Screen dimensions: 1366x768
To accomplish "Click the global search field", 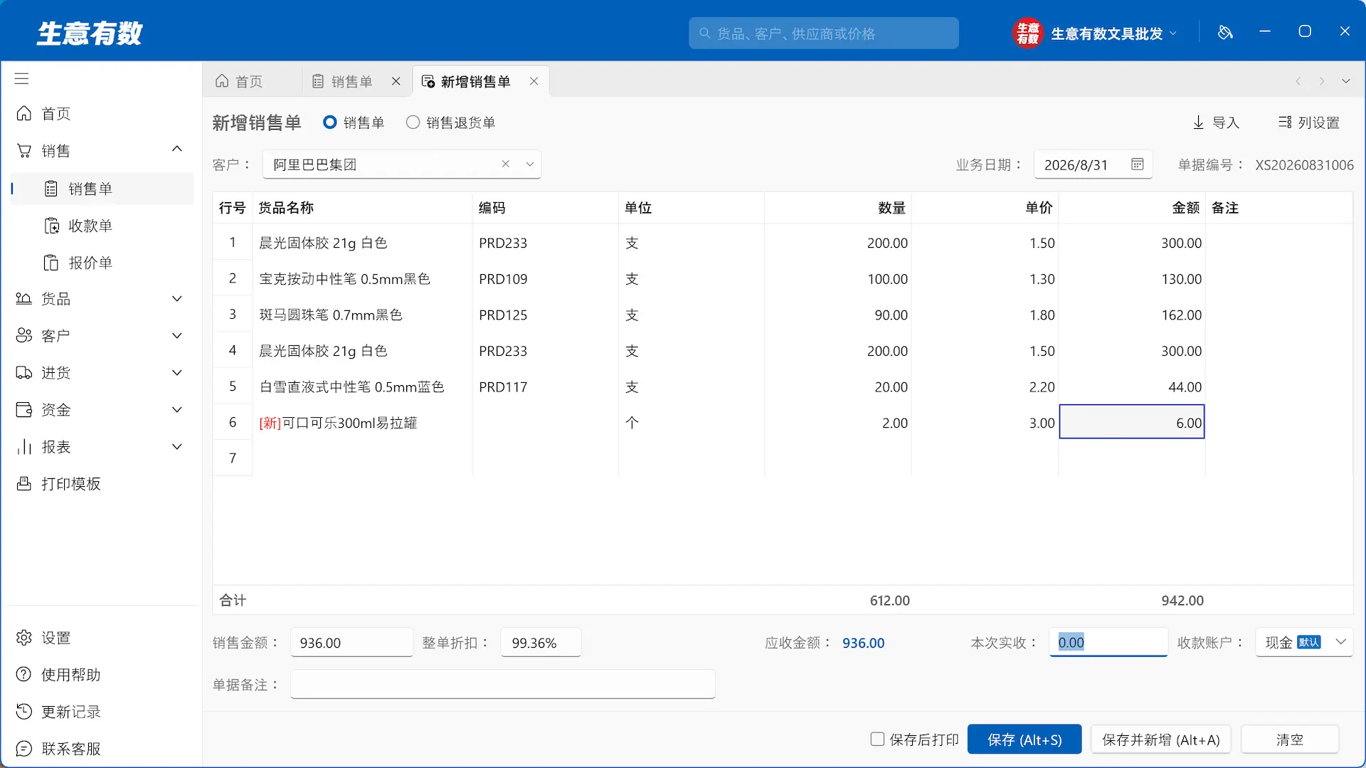I will point(823,33).
